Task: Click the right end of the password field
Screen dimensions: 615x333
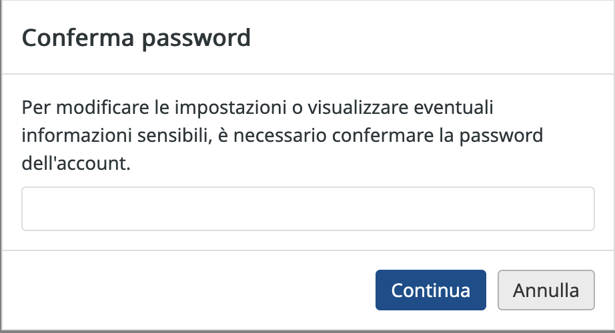Action: pos(584,209)
